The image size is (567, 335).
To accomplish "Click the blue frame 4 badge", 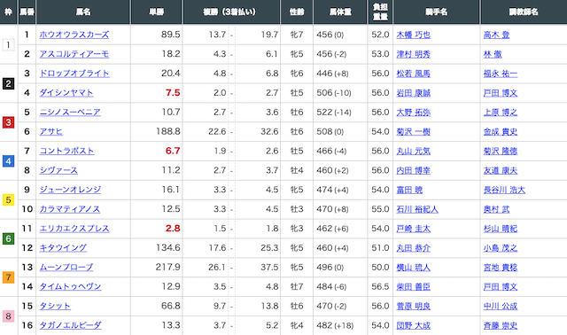I will coord(8,161).
